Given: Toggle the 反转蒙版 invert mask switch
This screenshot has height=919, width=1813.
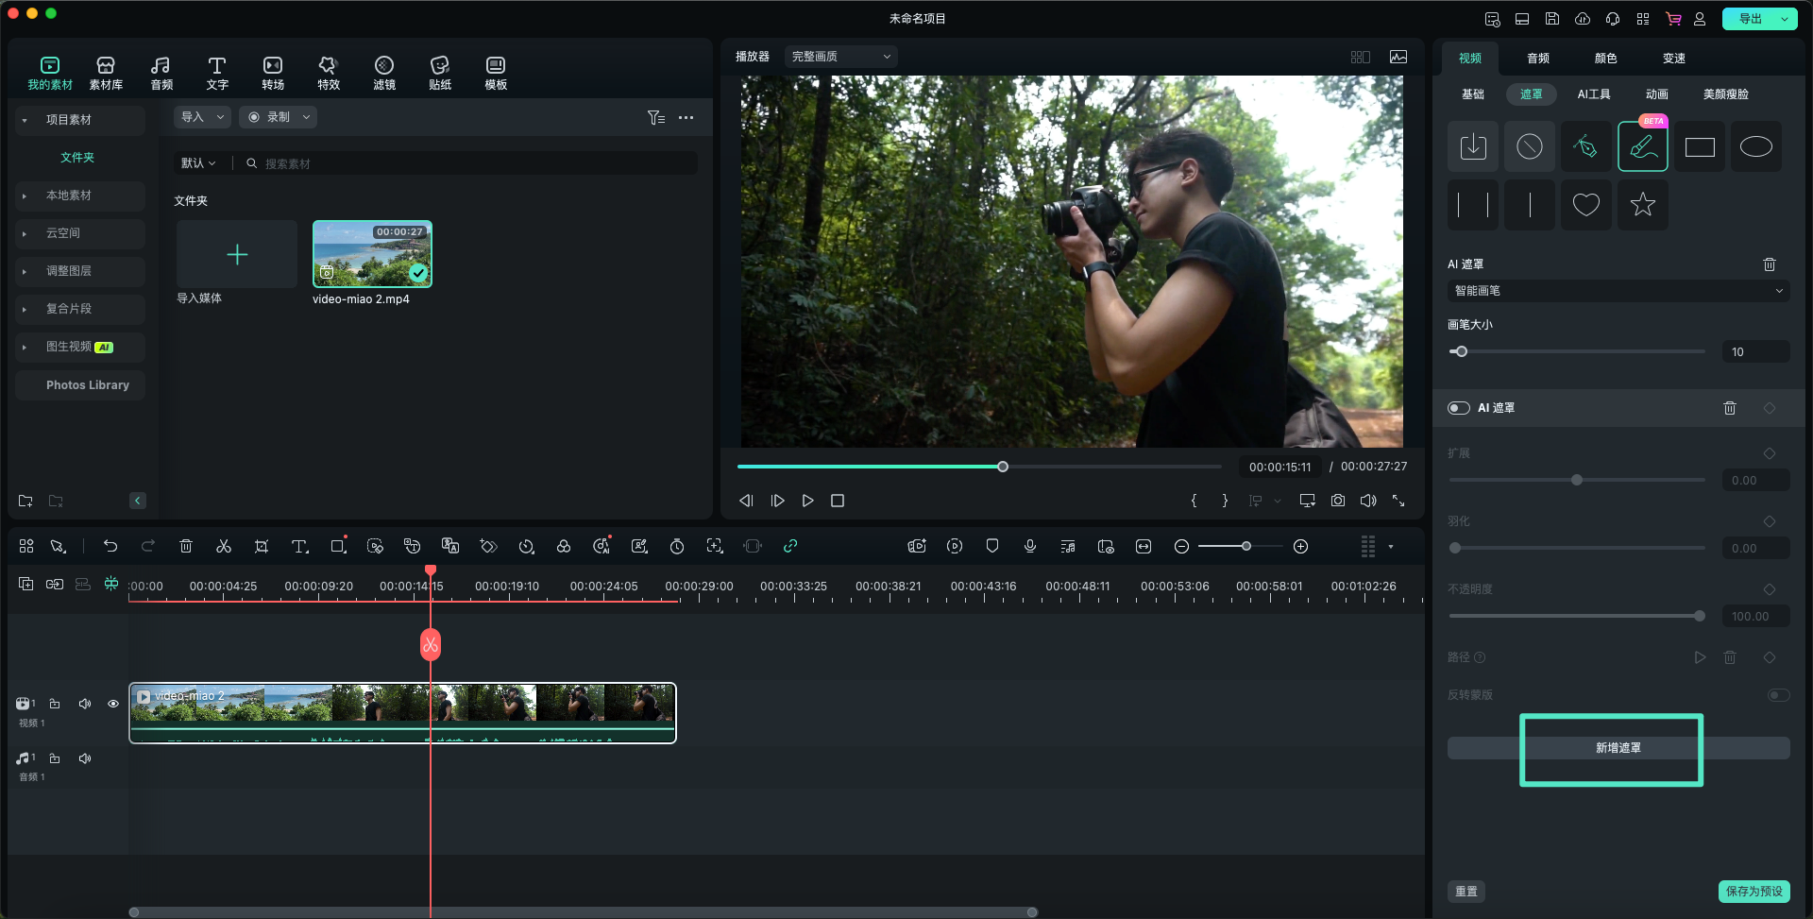Looking at the screenshot, I should tap(1778, 695).
